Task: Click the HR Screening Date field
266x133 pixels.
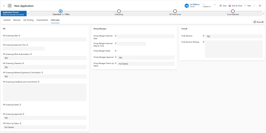Action: coord(45,39)
